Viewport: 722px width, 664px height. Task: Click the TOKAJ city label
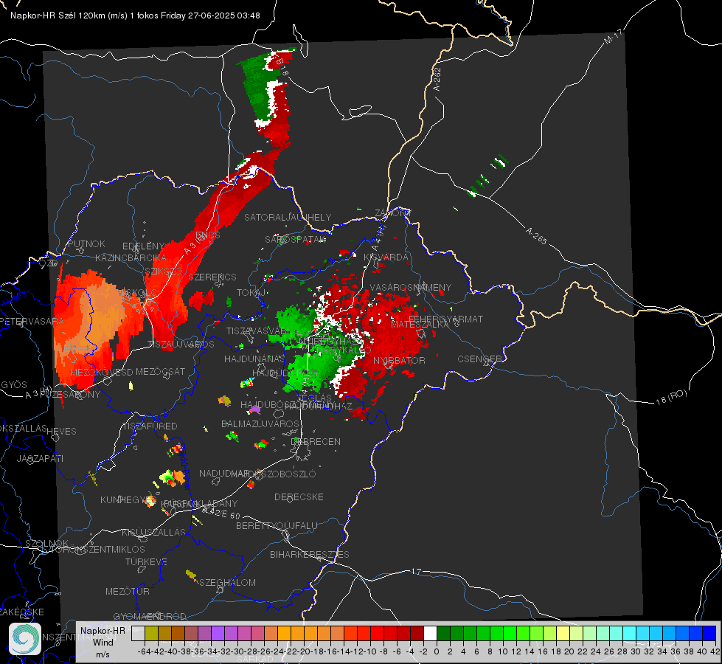pos(251,293)
